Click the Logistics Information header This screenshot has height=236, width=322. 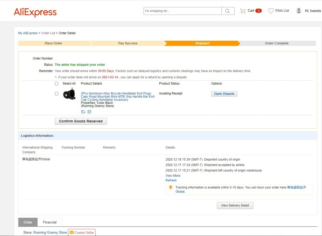point(37,136)
